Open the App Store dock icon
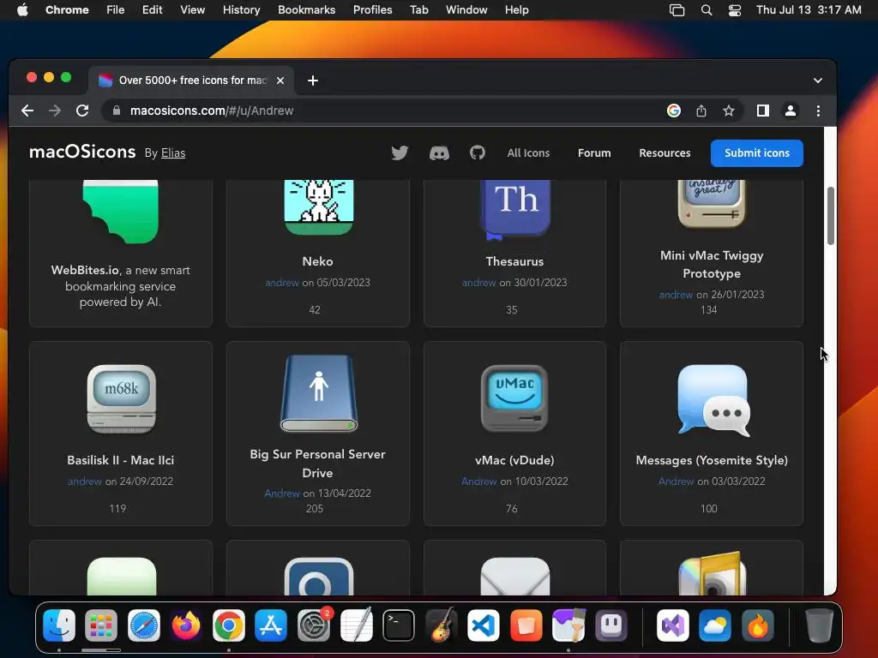The height and width of the screenshot is (658, 878). point(271,625)
